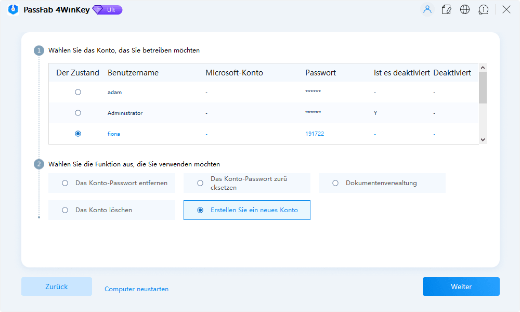The image size is (520, 312).
Task: Click the PassFab 4WinKey logo icon
Action: click(12, 9)
